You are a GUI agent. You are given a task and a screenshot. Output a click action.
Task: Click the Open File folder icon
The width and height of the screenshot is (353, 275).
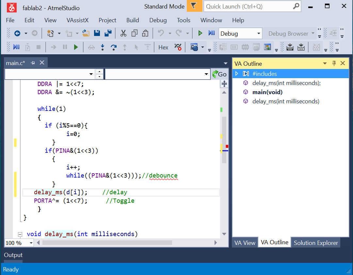pyautogui.click(x=86, y=33)
